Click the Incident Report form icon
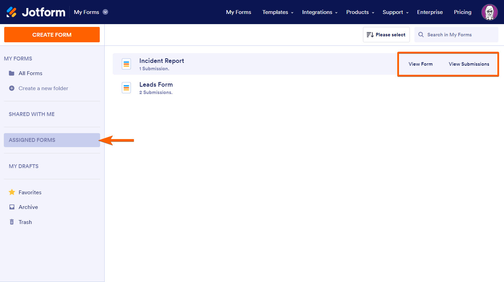Image resolution: width=504 pixels, height=282 pixels. point(126,64)
